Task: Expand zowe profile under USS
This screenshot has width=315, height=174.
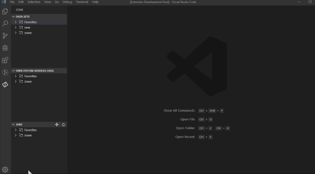Action: click(16, 81)
